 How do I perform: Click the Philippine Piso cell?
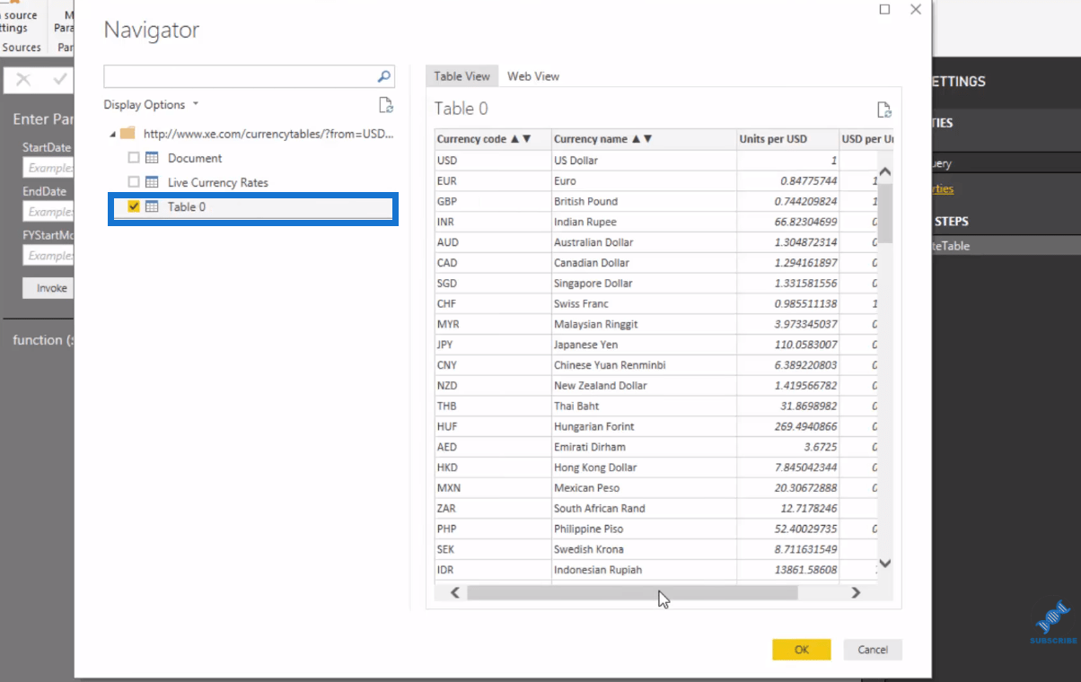coord(644,529)
